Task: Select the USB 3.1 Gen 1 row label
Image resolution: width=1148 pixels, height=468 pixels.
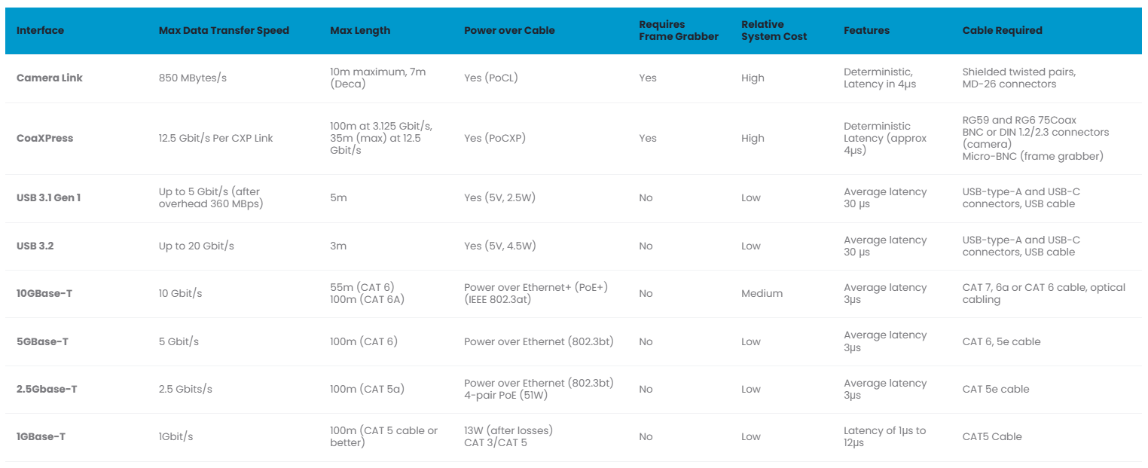Action: click(48, 198)
